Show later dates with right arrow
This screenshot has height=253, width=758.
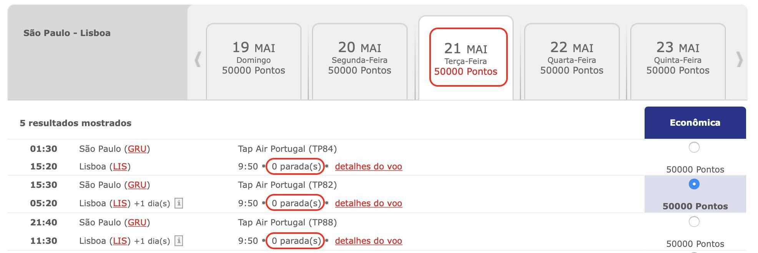tap(739, 59)
